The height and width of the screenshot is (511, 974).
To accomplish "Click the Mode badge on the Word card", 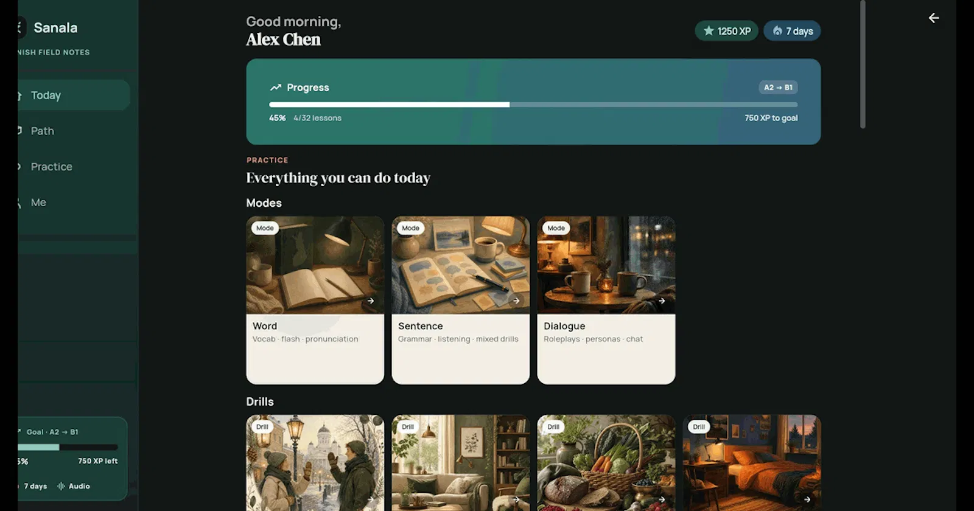I will click(265, 228).
